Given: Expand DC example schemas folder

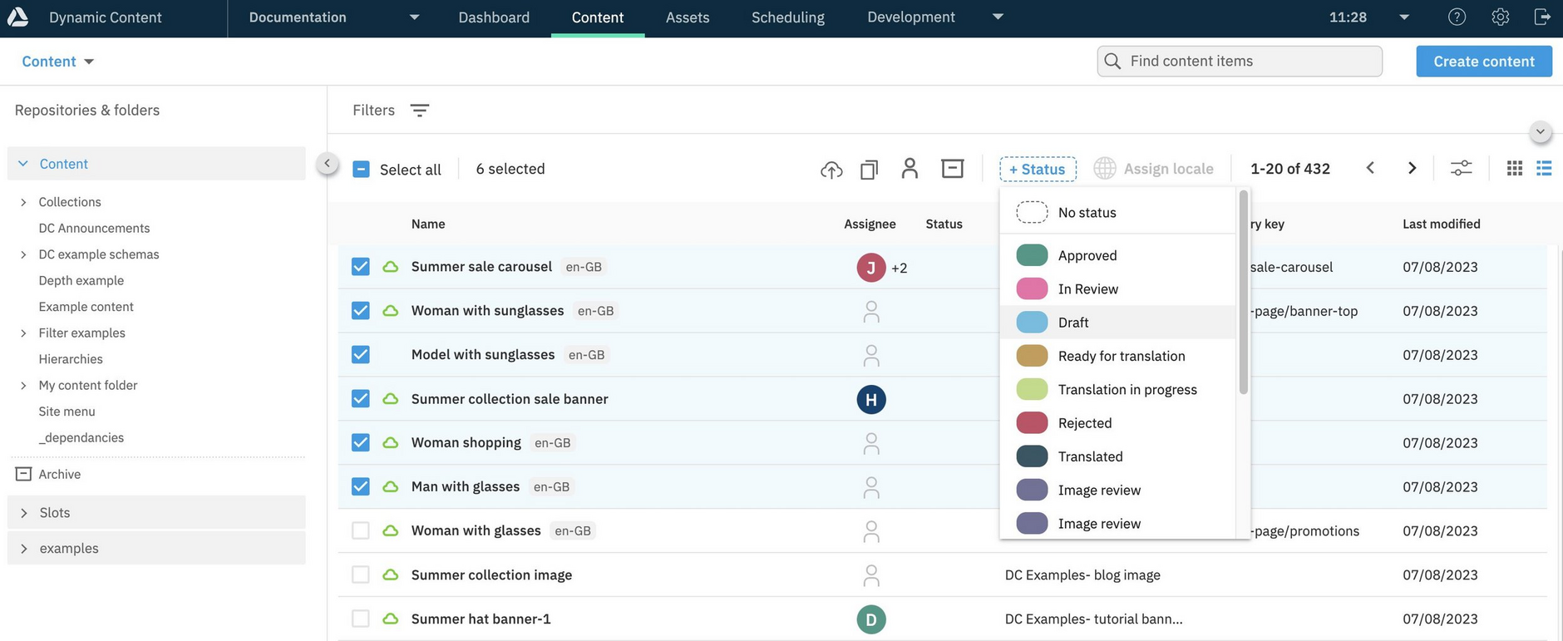Looking at the screenshot, I should tap(23, 254).
